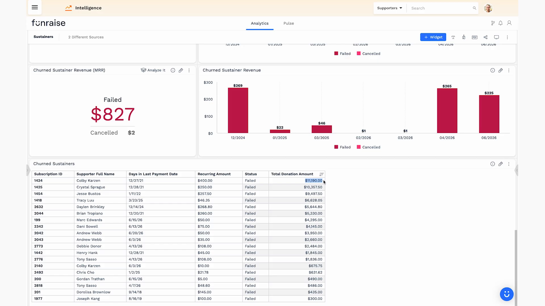Viewport: 545px width, 306px height.
Task: Add a text element with the T icon
Action: click(453, 37)
